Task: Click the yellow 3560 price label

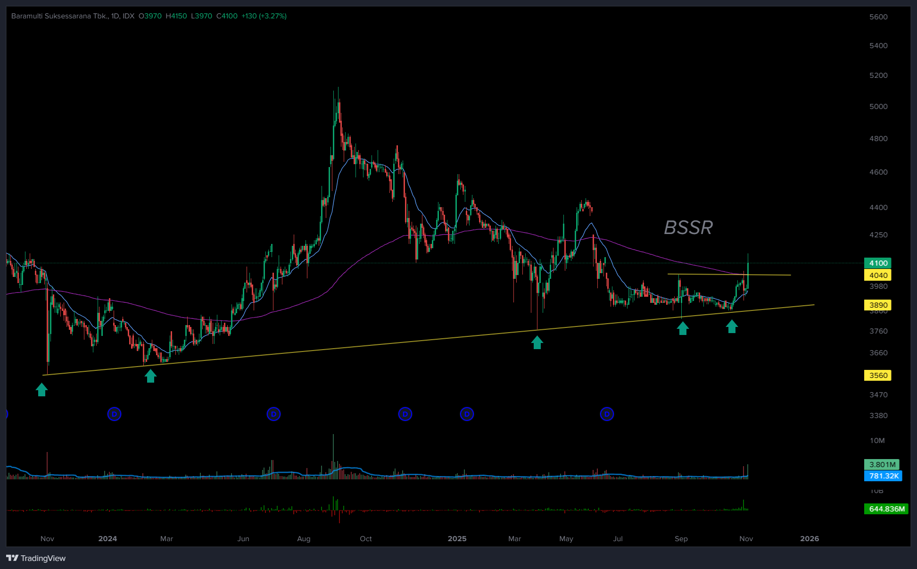Action: click(x=878, y=376)
